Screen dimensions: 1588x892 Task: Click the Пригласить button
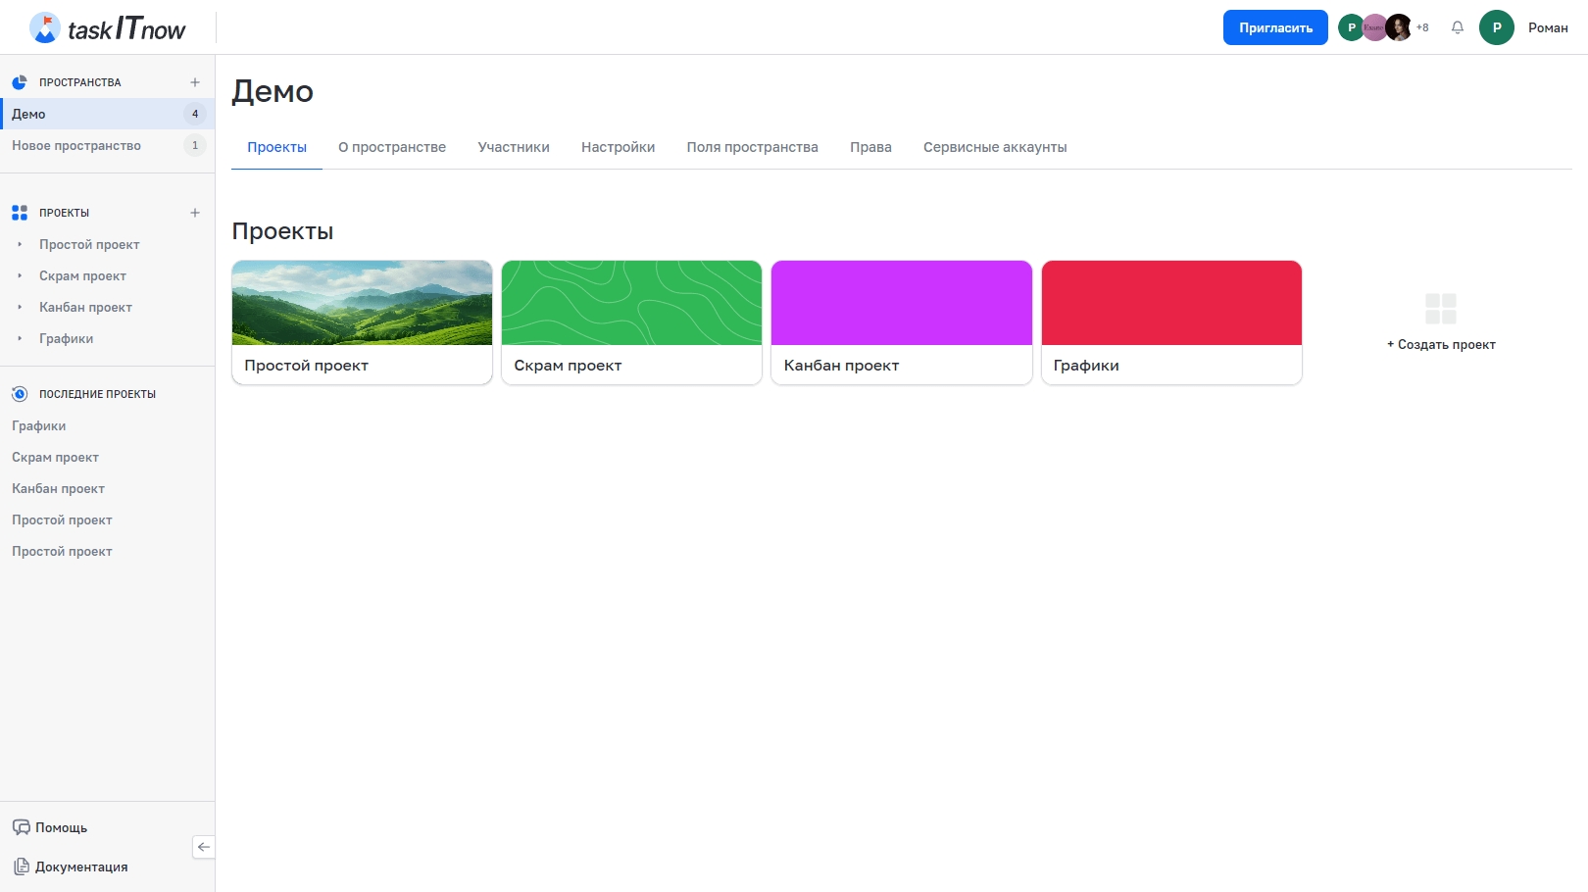(1274, 27)
